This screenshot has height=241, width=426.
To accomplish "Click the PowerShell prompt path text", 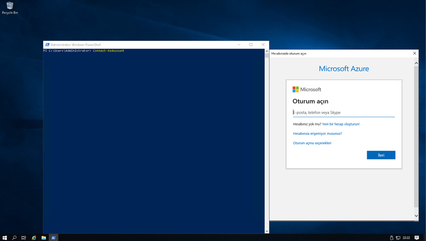I will [67, 51].
